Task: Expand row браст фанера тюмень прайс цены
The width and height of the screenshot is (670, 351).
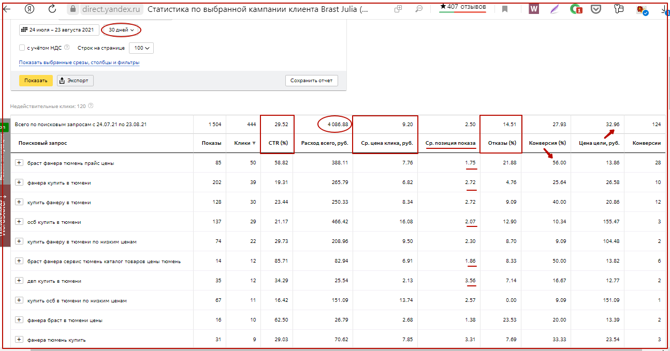Action: (x=19, y=163)
